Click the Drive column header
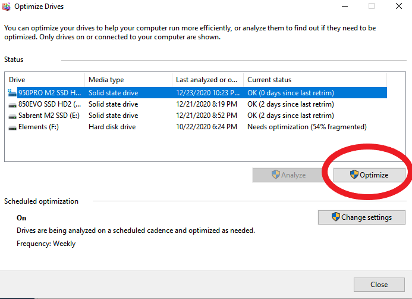 45,80
